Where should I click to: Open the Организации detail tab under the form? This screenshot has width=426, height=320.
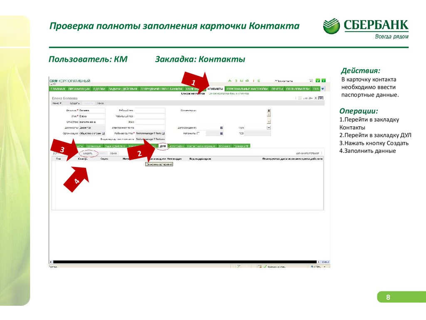pyautogui.click(x=94, y=146)
